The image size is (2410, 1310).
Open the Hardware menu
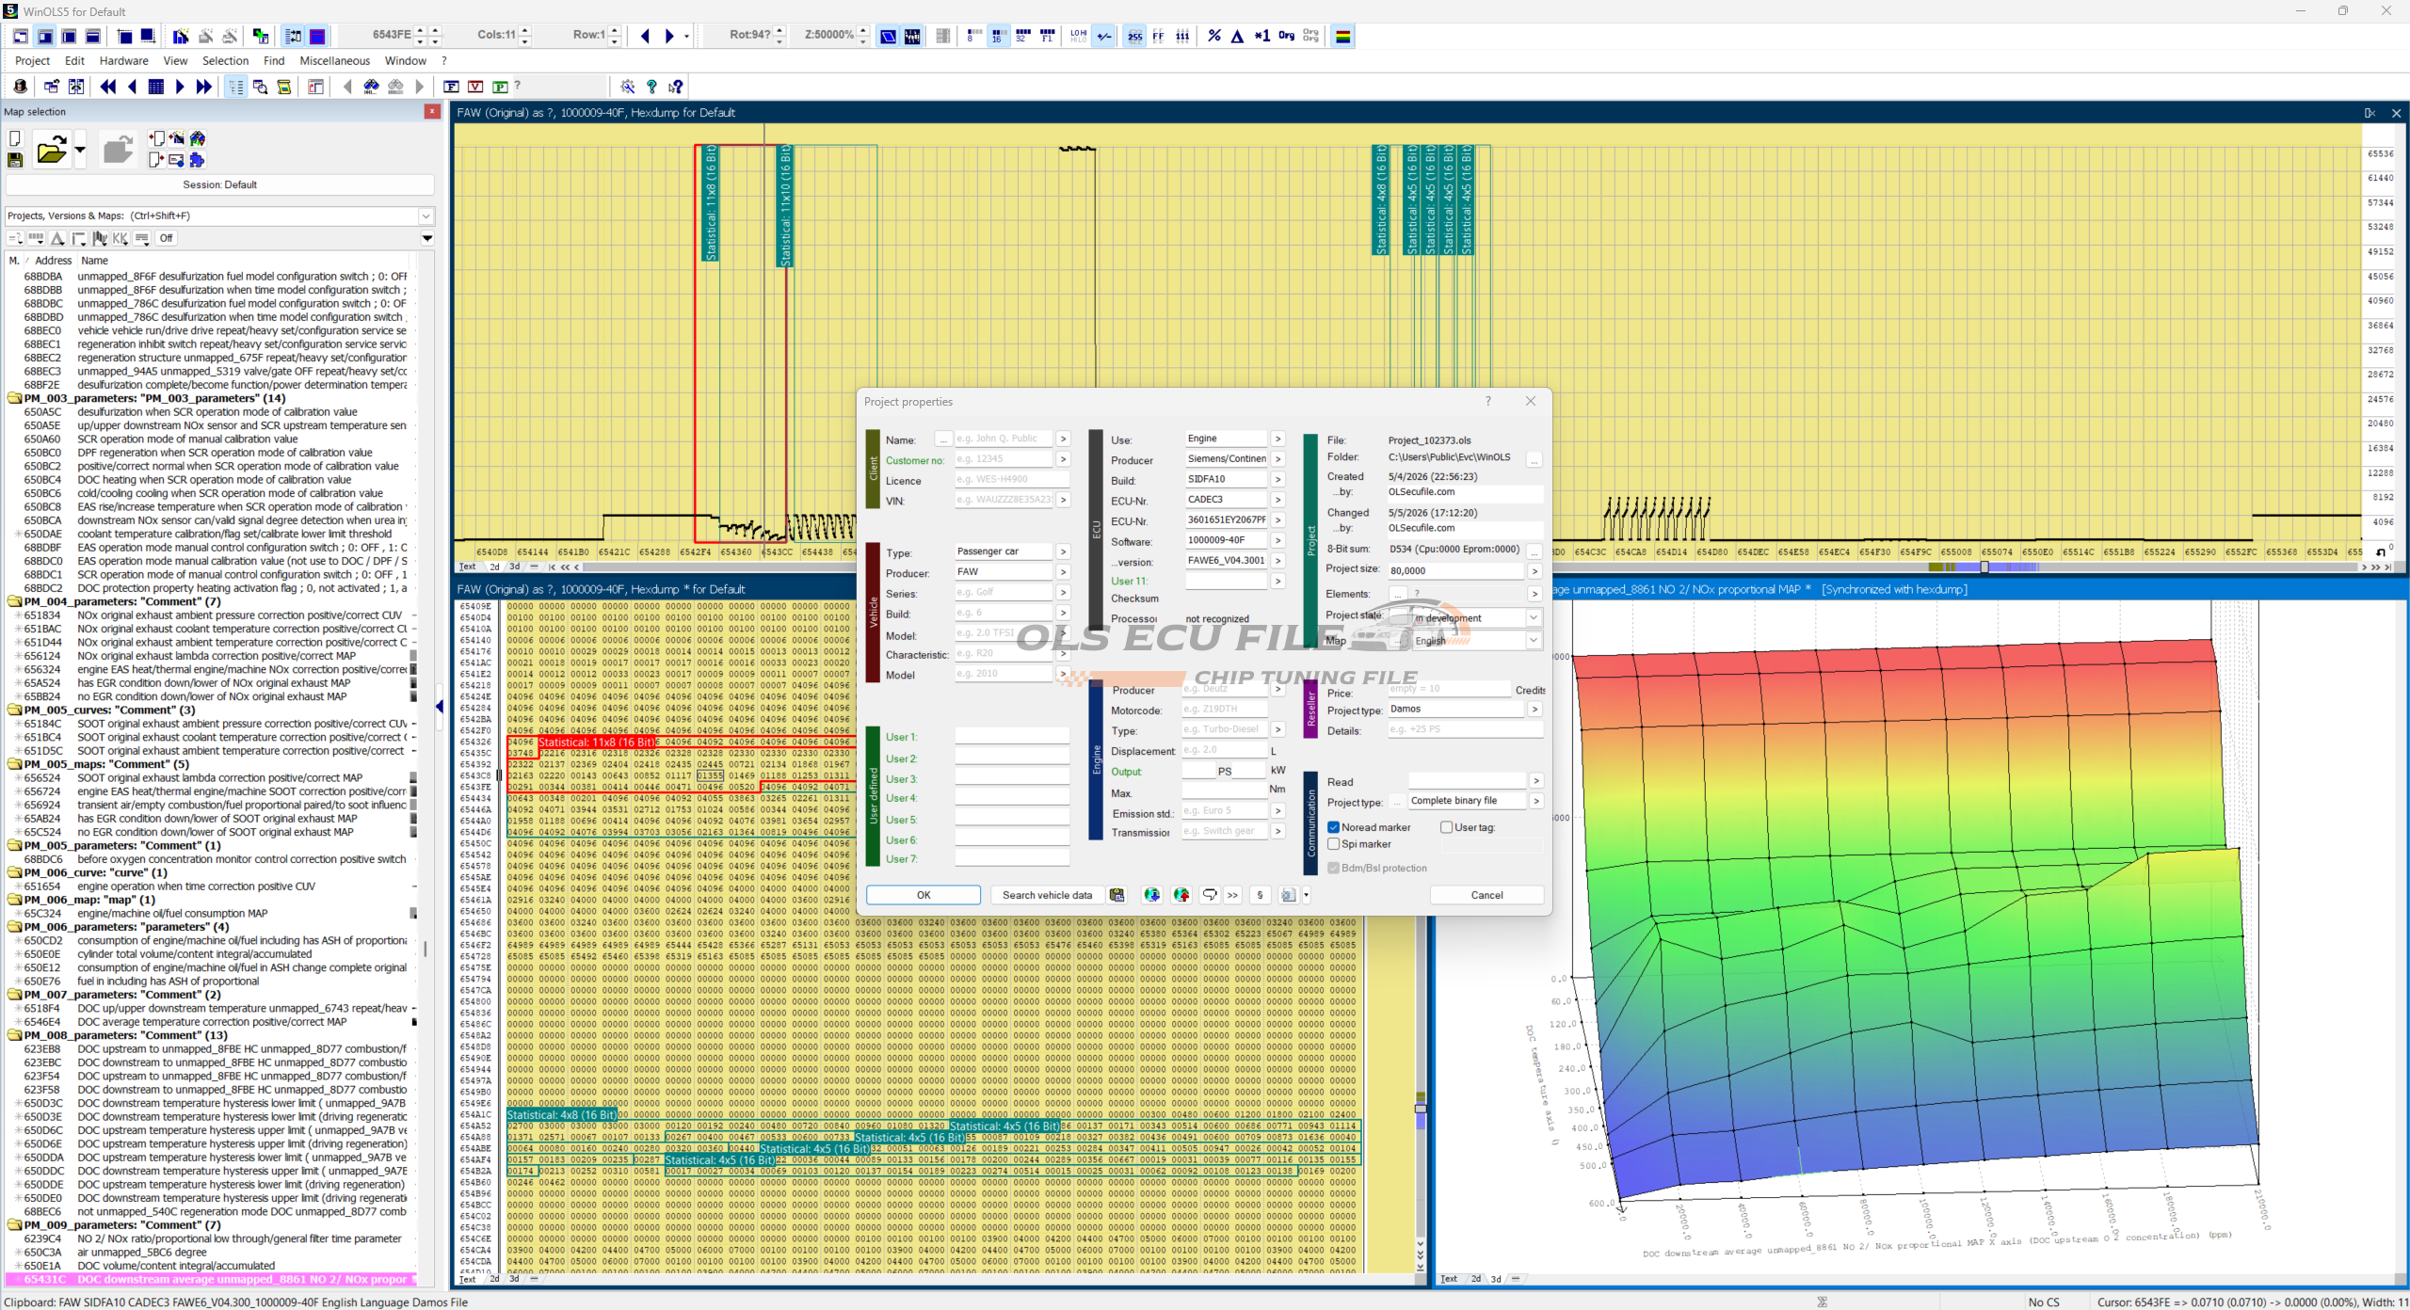coord(123,60)
